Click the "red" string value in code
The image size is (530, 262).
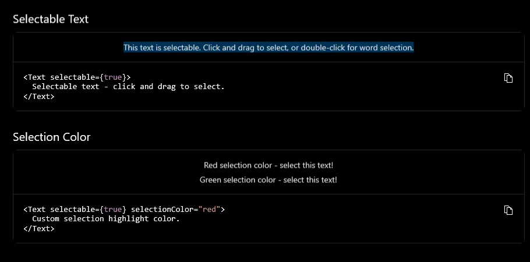coord(209,209)
